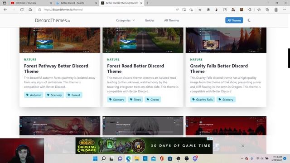290x163 pixels.
Task: Select the Better Discord Themes tab
Action: click(x=122, y=3)
